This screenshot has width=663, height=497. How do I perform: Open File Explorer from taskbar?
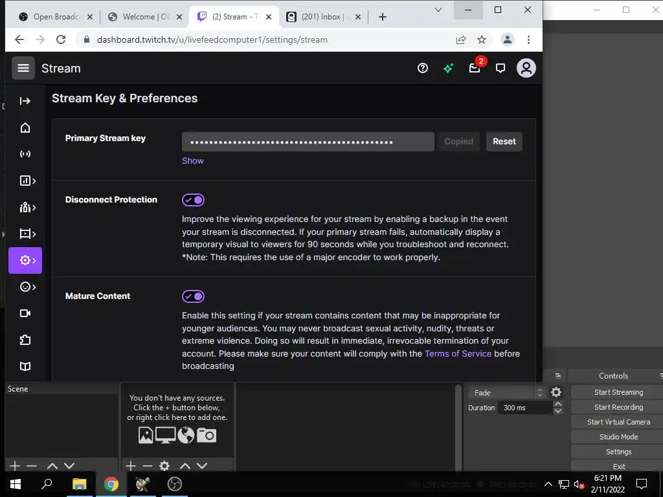click(x=79, y=484)
